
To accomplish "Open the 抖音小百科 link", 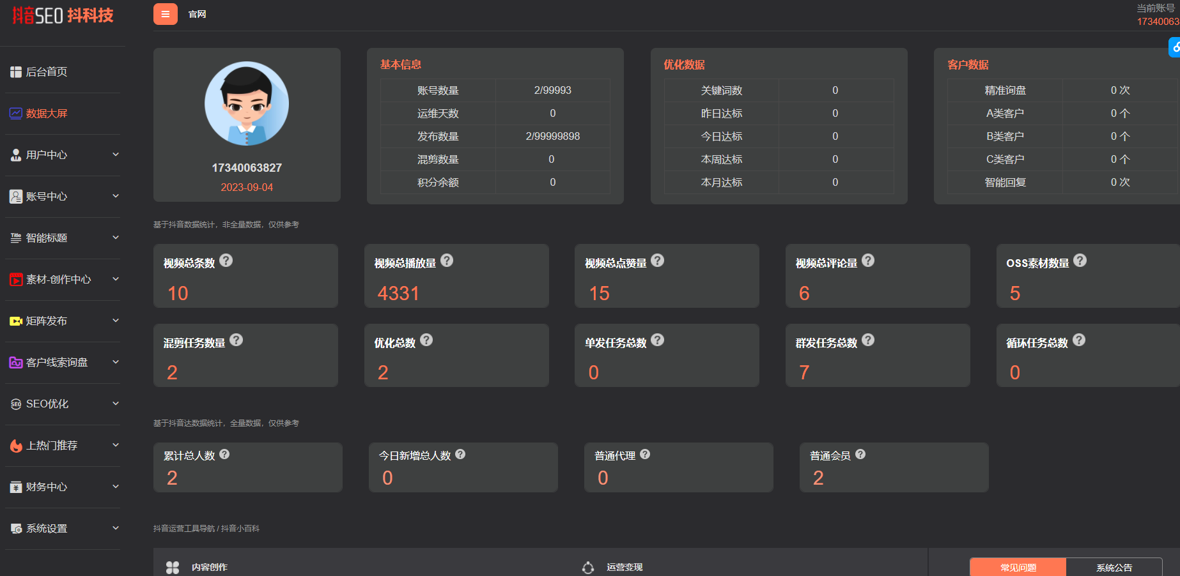I will point(240,529).
